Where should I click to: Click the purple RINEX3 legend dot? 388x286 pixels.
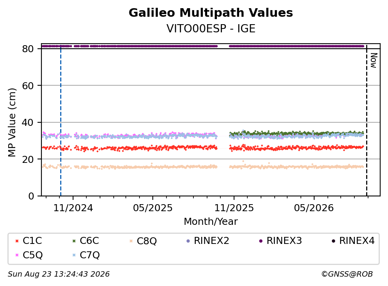[x=261, y=241]
